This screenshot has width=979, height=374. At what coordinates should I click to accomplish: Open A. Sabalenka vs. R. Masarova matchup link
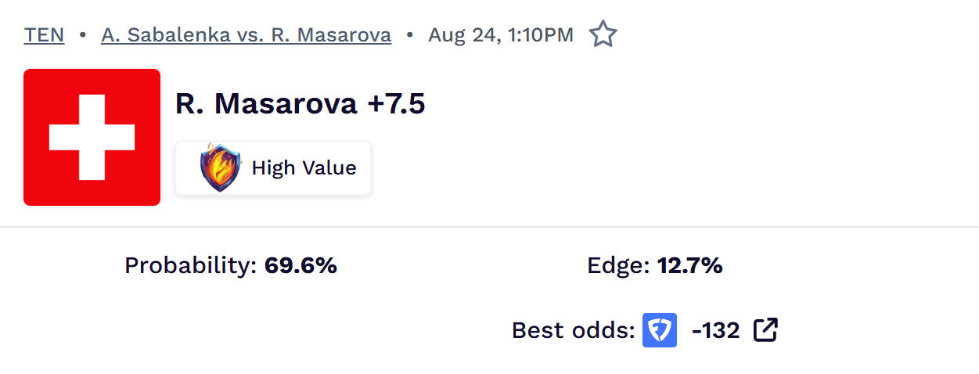247,35
